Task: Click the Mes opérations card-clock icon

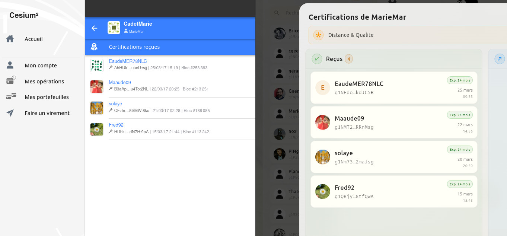Action: 11,81
